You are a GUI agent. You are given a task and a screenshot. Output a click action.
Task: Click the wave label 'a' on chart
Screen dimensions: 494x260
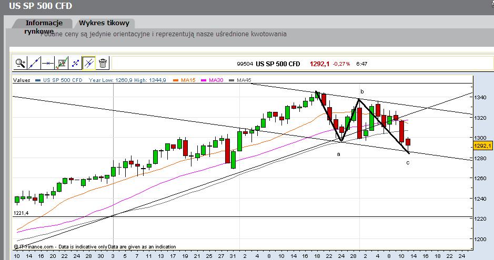tap(339, 154)
